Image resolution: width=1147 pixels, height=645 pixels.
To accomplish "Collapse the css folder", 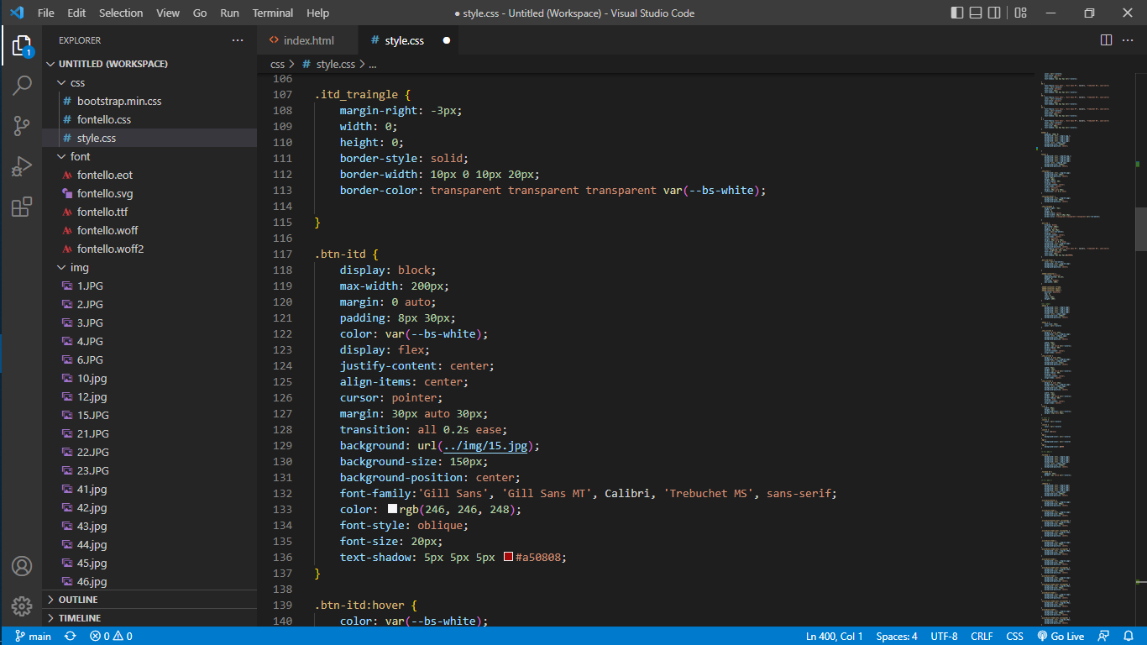I will pos(149,82).
